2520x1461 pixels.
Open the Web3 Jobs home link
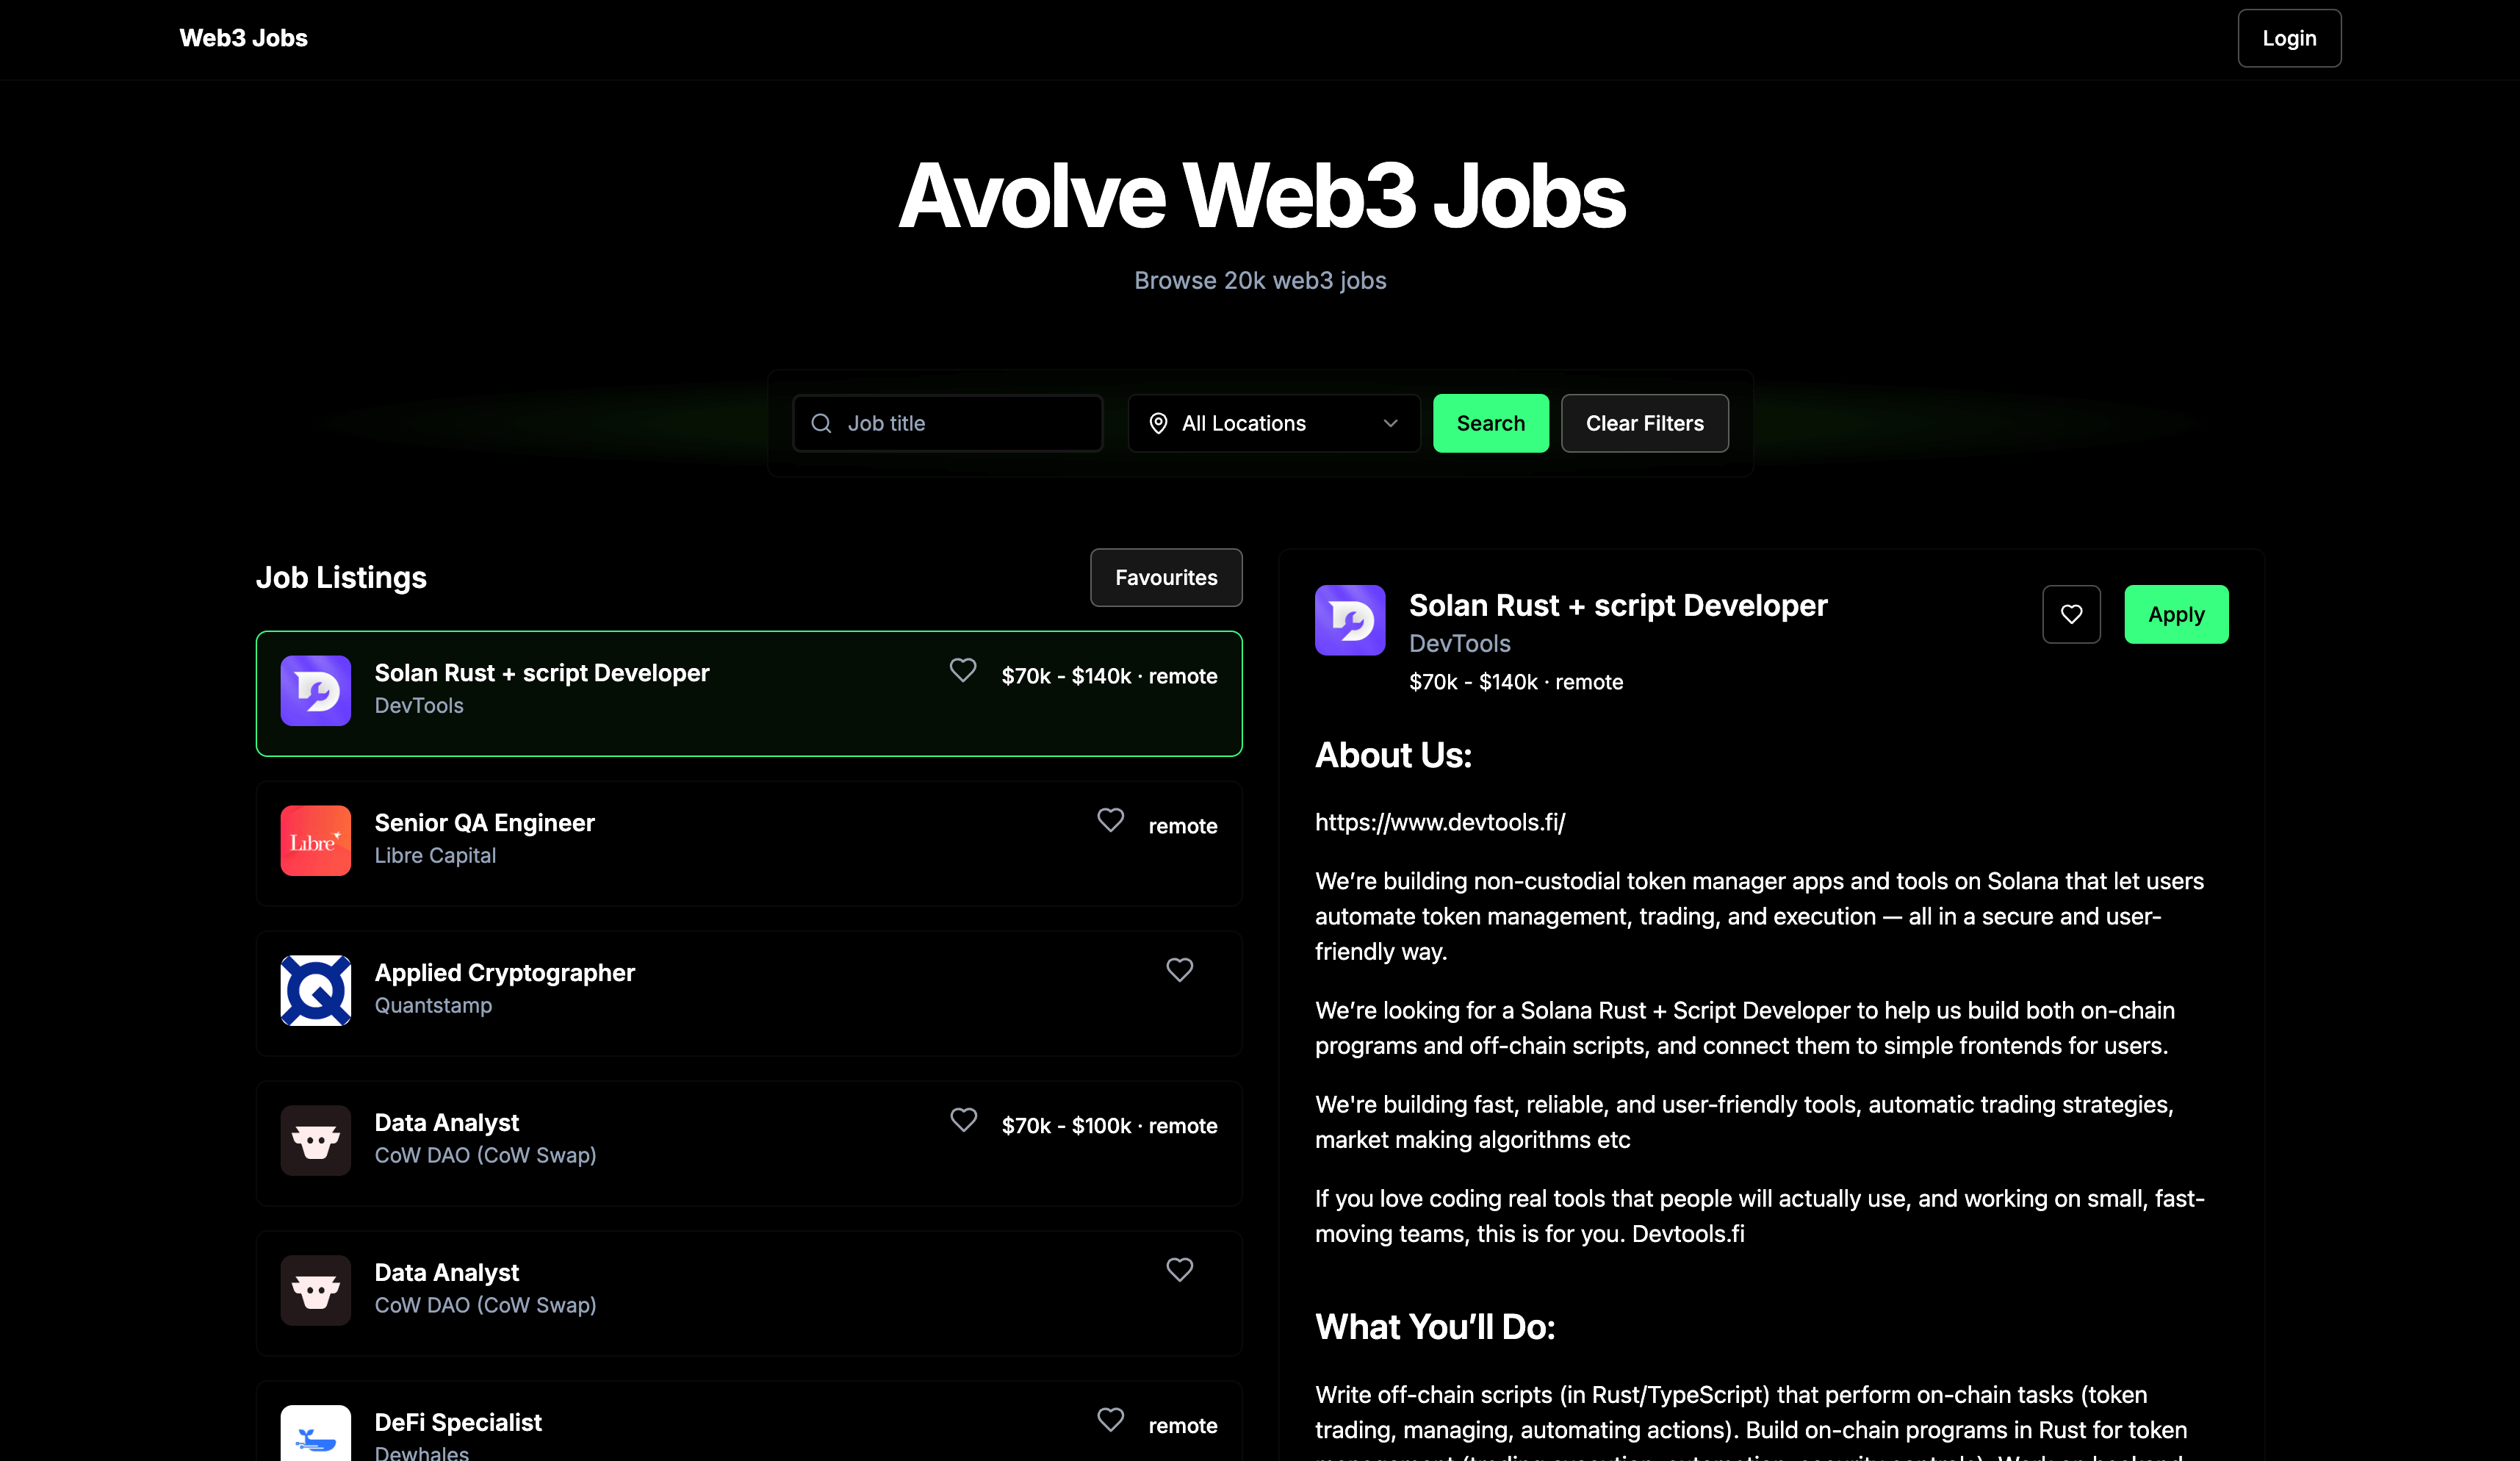tap(242, 38)
